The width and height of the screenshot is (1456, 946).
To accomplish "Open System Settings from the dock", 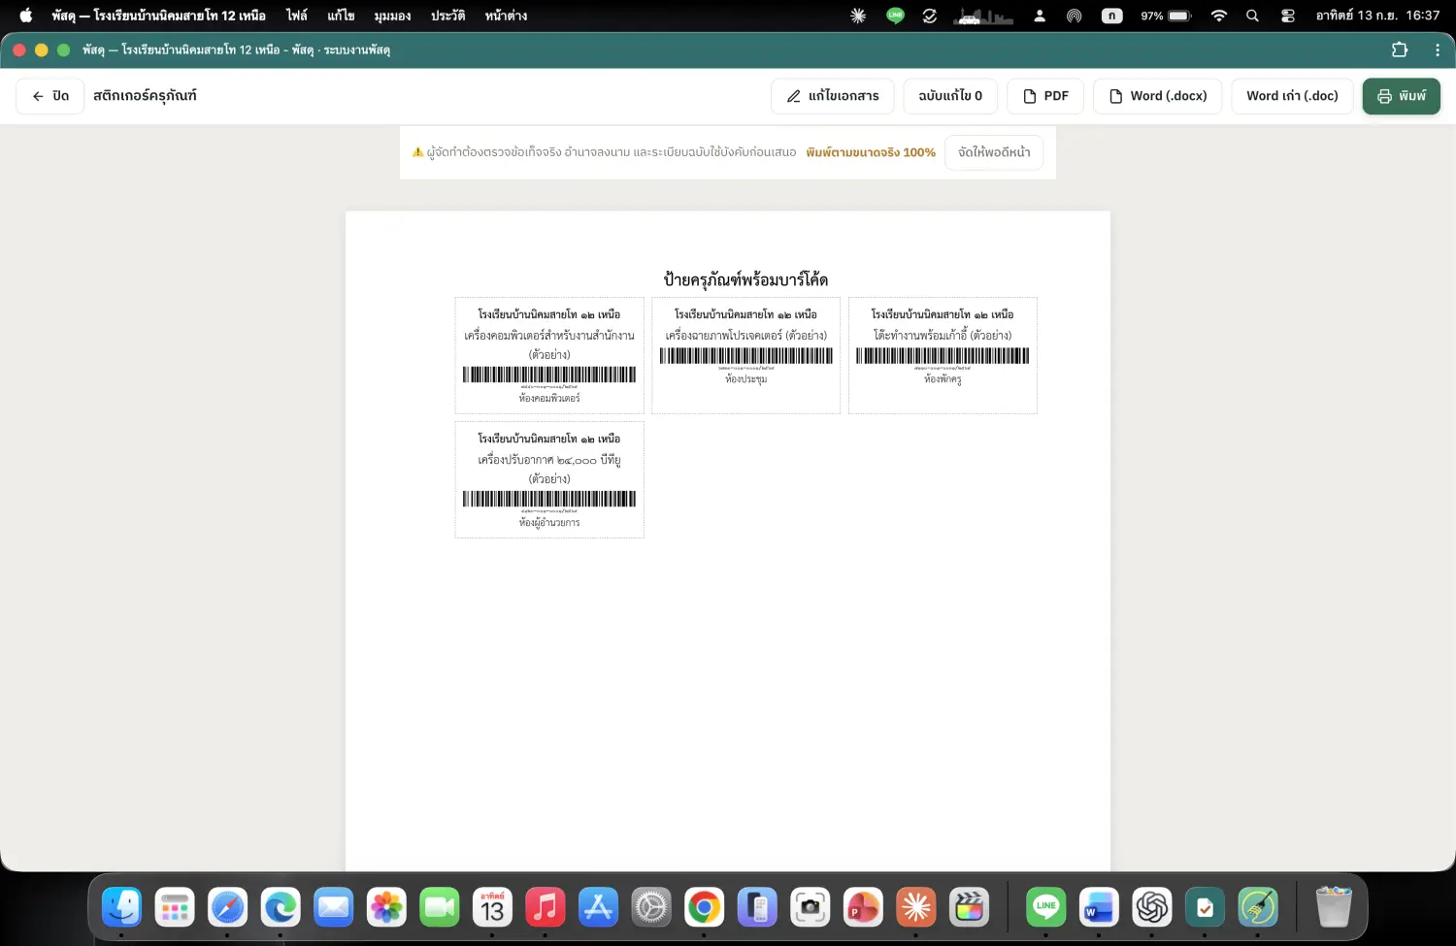I will pyautogui.click(x=651, y=908).
